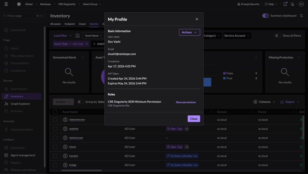Image resolution: width=308 pixels, height=174 pixels.
Task: Open the summary dashboard settings sliders icon
Action: click(x=301, y=16)
